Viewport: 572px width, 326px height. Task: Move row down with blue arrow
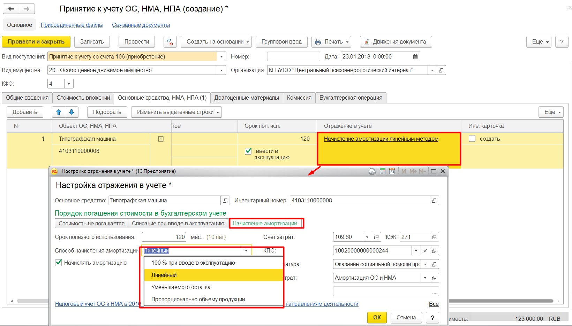tap(71, 112)
